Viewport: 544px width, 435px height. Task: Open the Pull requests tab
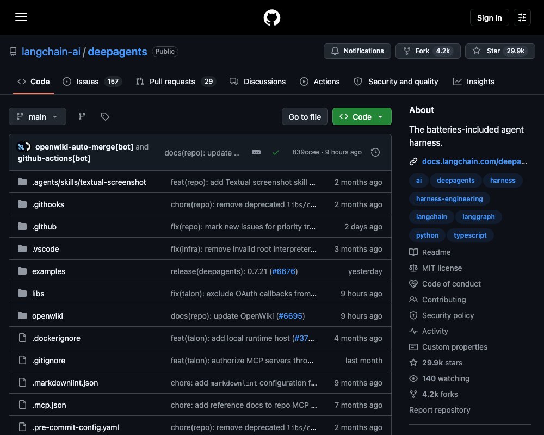176,82
